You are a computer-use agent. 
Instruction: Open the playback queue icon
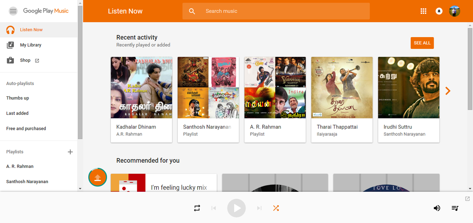tap(455, 208)
